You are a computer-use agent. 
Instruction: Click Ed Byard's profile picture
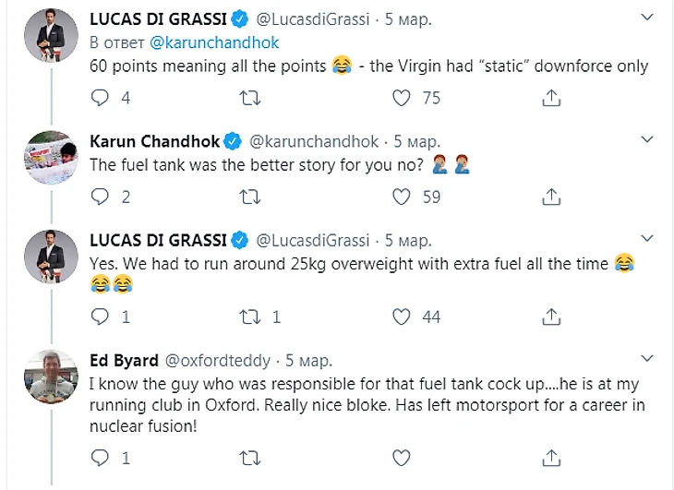[x=49, y=375]
